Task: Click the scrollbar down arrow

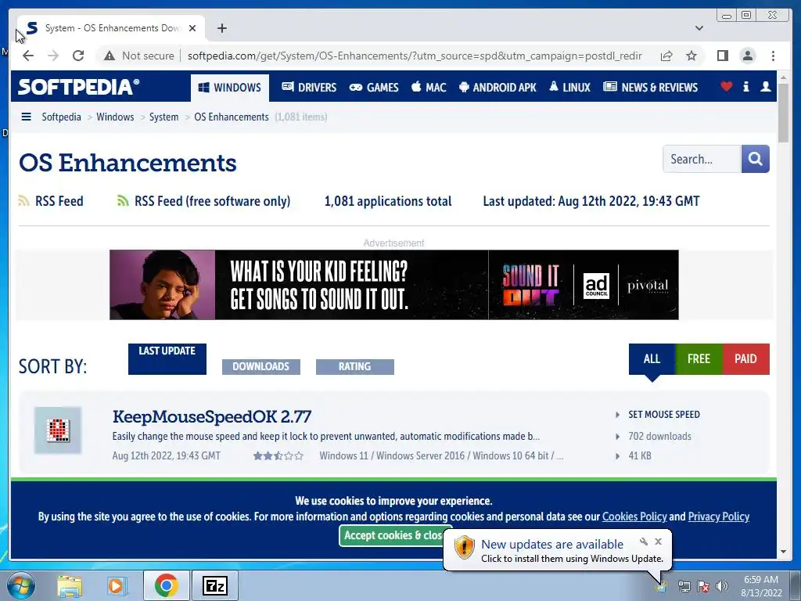Action: [x=784, y=552]
